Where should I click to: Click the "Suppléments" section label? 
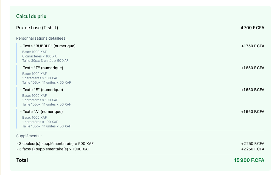(x=29, y=136)
